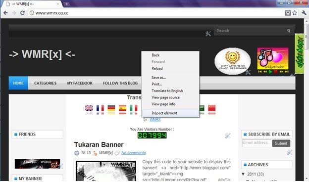Open the green chat box side tab
This screenshot has height=182, width=309.
click(x=299, y=54)
